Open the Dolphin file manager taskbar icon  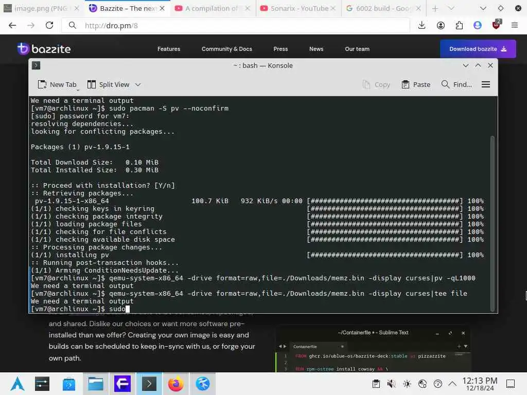[96, 384]
